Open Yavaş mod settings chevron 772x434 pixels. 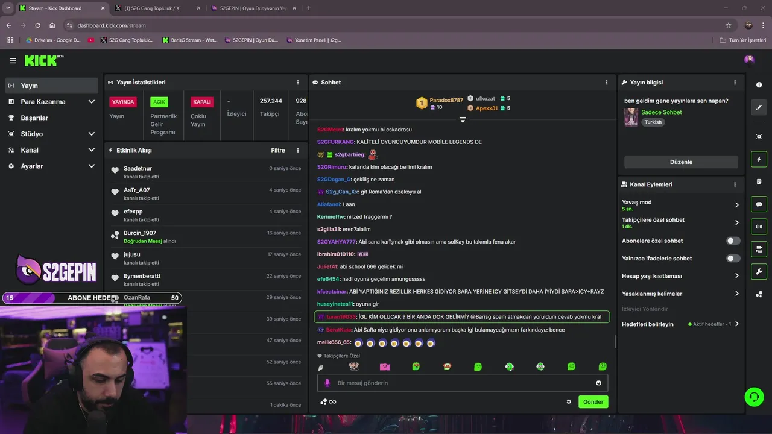point(736,205)
